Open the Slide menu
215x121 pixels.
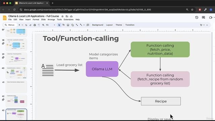(43, 19)
